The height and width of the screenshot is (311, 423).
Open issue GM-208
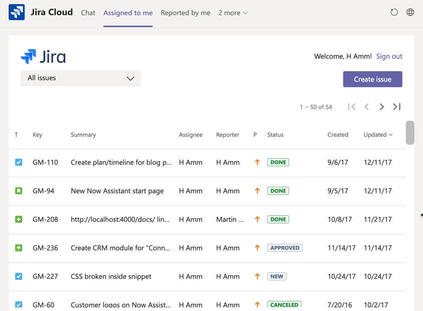(x=45, y=219)
